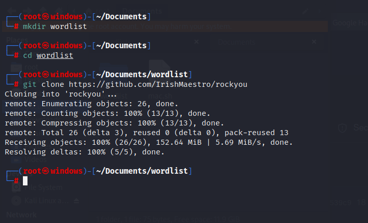Place cursor at the empty terminal prompt

(x=25, y=180)
